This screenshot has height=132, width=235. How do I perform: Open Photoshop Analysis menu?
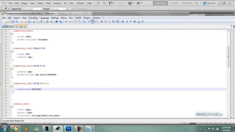coord(57,3)
